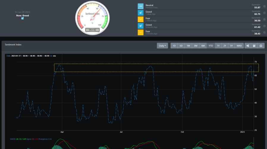Open chart settings gears icon

(248, 46)
